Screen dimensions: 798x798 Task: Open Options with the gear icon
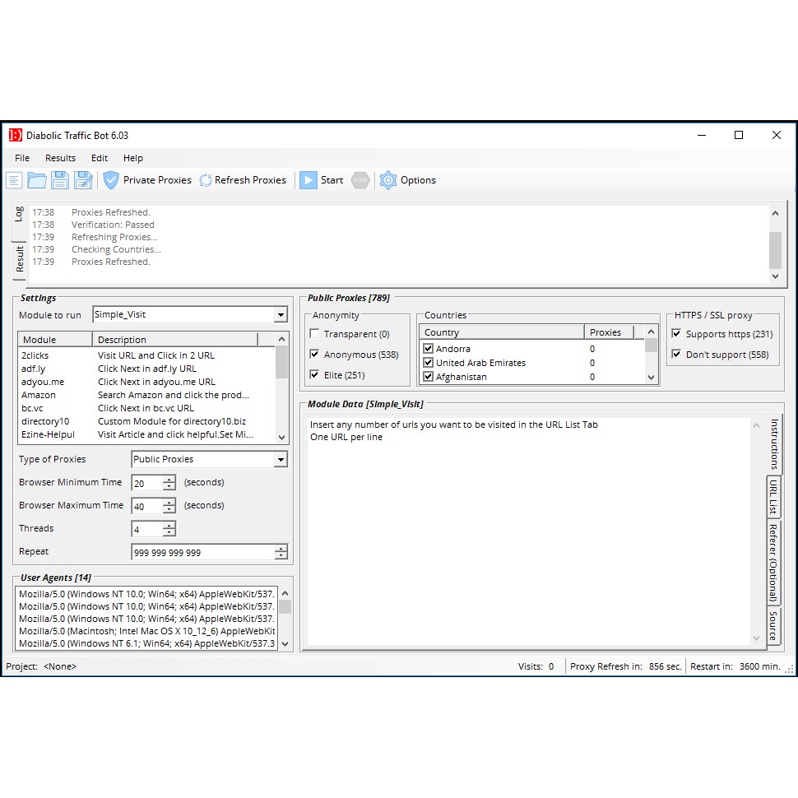click(408, 180)
